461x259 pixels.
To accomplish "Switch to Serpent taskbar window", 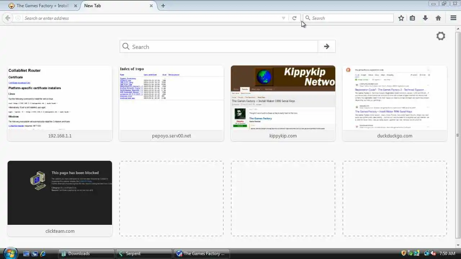I will [x=144, y=254].
